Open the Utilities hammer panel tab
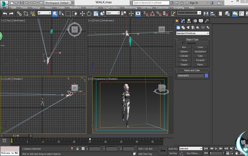 pyautogui.click(x=207, y=21)
